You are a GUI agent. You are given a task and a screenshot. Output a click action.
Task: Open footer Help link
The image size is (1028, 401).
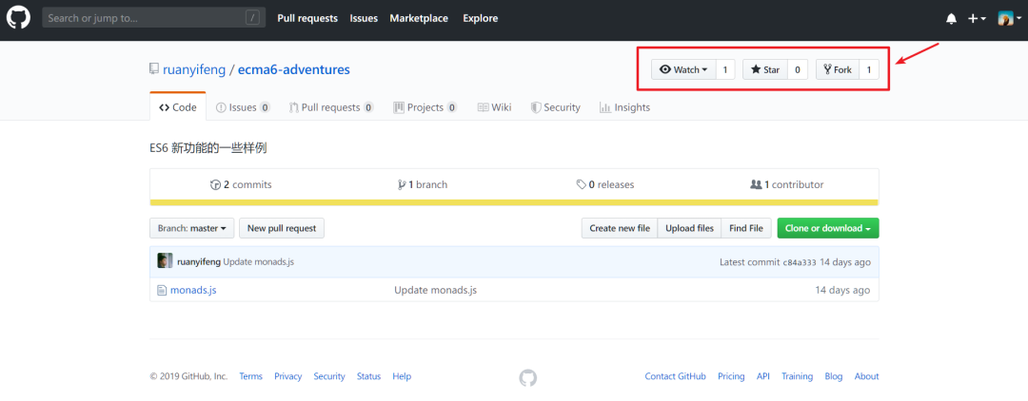(402, 376)
